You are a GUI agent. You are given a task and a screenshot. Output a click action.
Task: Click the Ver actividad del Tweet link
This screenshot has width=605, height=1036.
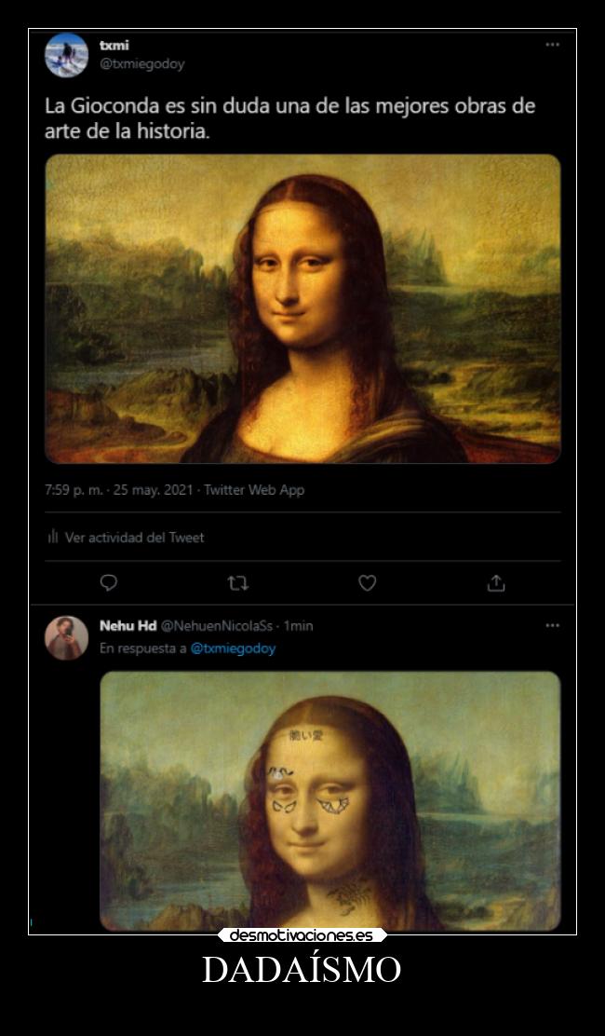(134, 538)
